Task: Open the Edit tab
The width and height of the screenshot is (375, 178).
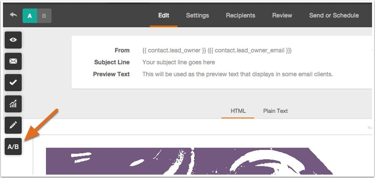Action: point(163,16)
